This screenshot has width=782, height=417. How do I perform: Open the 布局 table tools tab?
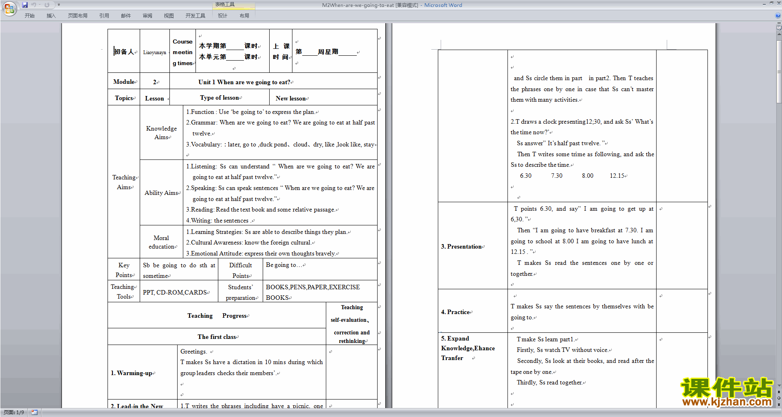(x=244, y=15)
